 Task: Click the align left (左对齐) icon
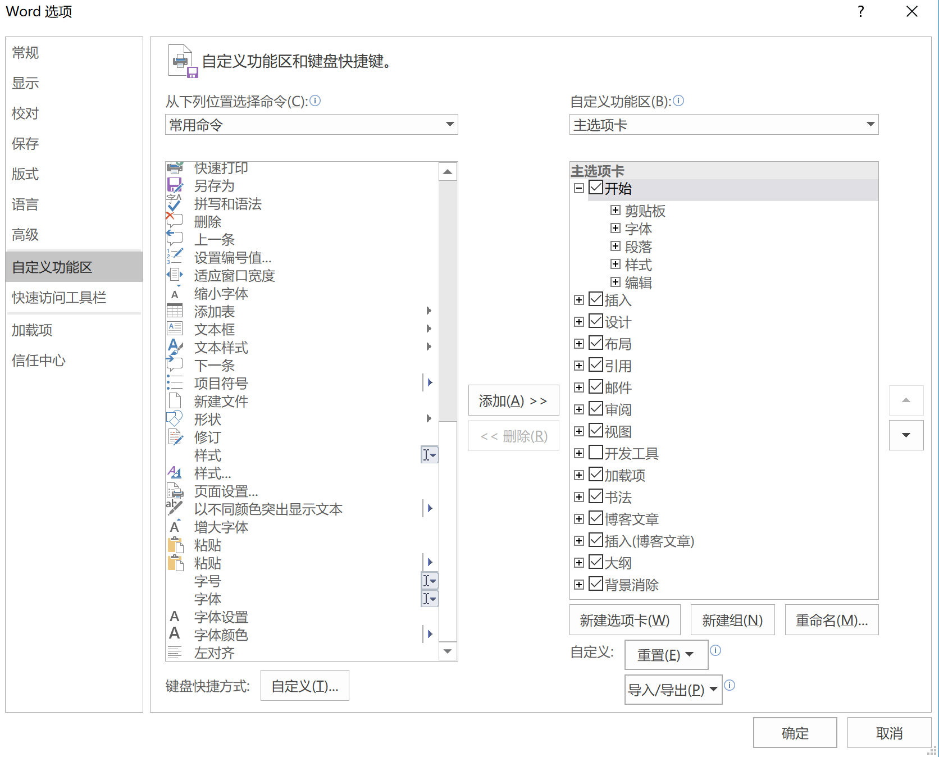pyautogui.click(x=175, y=652)
